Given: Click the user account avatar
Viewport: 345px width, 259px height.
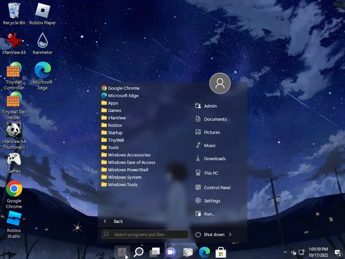Looking at the screenshot, I should coord(220,83).
